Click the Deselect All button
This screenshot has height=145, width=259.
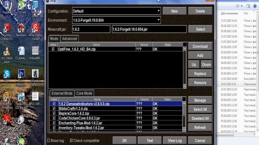coord(200,118)
